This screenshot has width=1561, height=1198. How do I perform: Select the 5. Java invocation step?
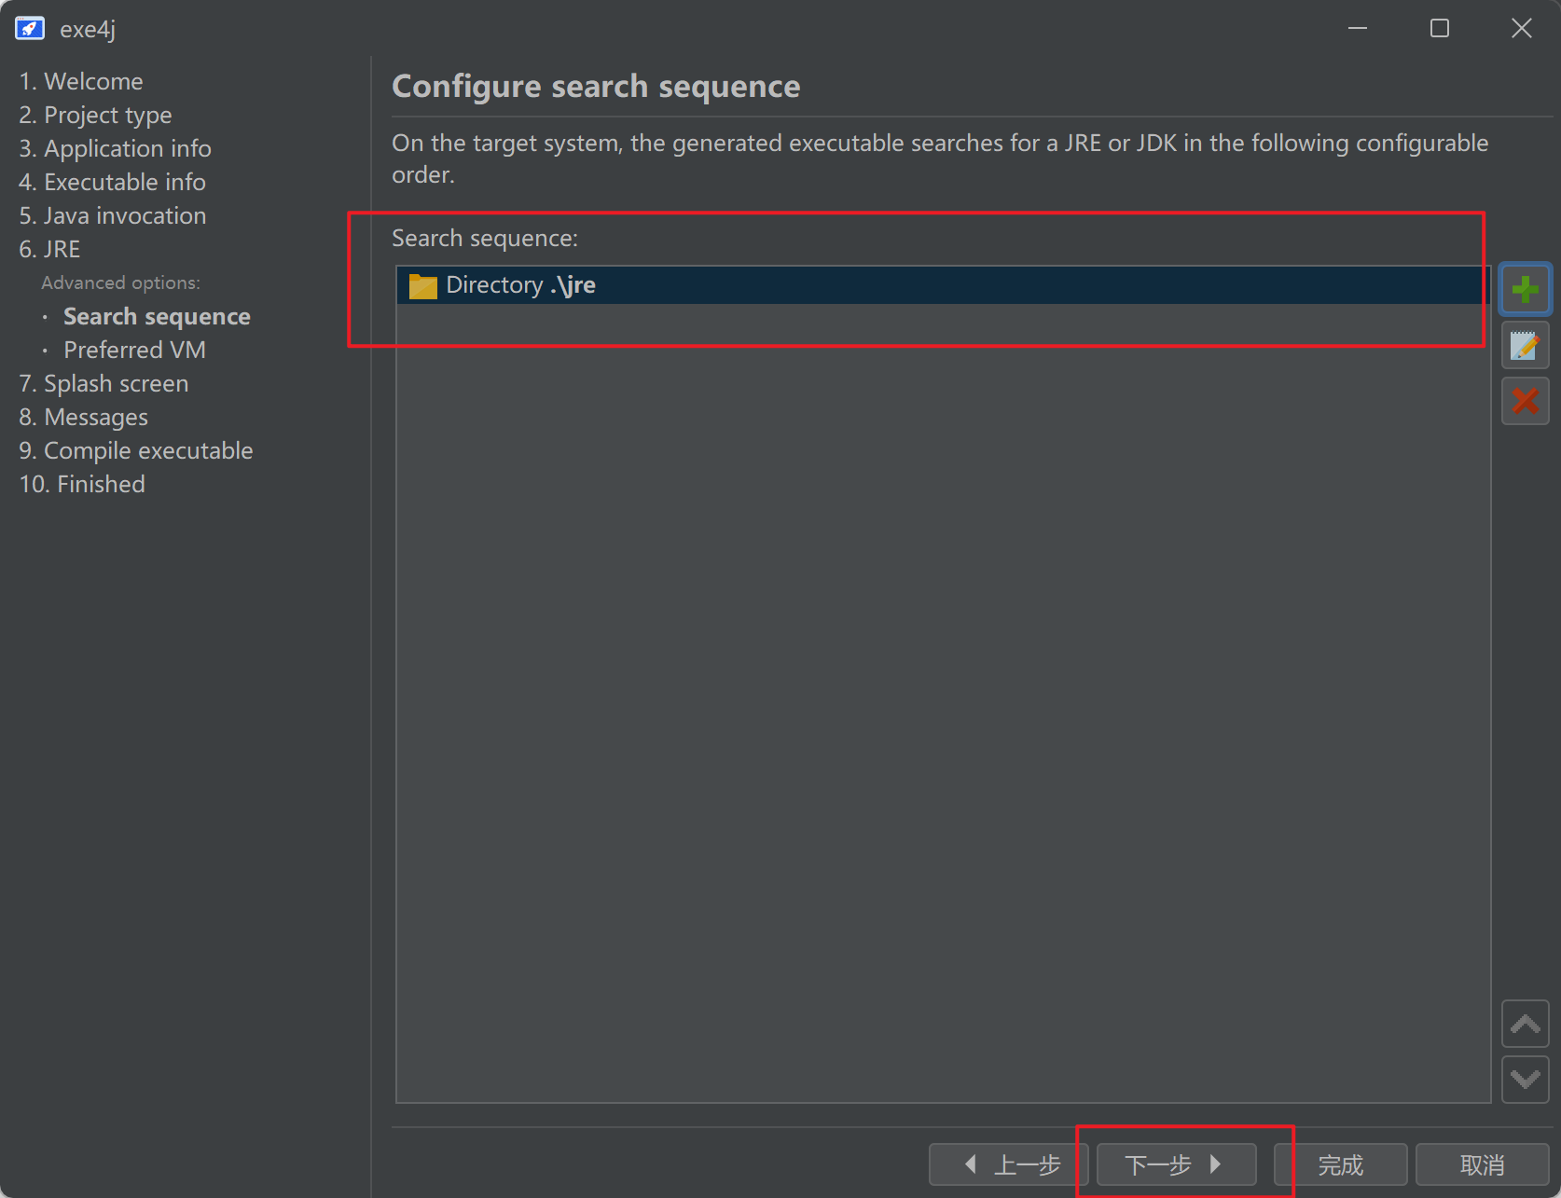point(113,216)
